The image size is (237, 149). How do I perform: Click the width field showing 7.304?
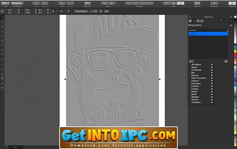[x=30, y=10]
